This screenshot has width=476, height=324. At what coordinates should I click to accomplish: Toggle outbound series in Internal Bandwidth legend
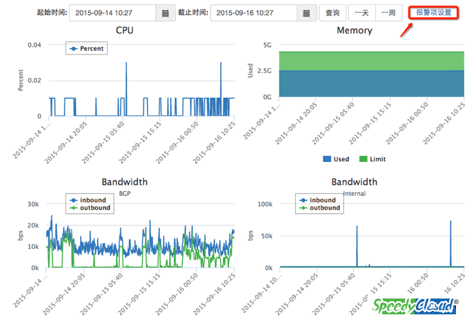click(319, 207)
